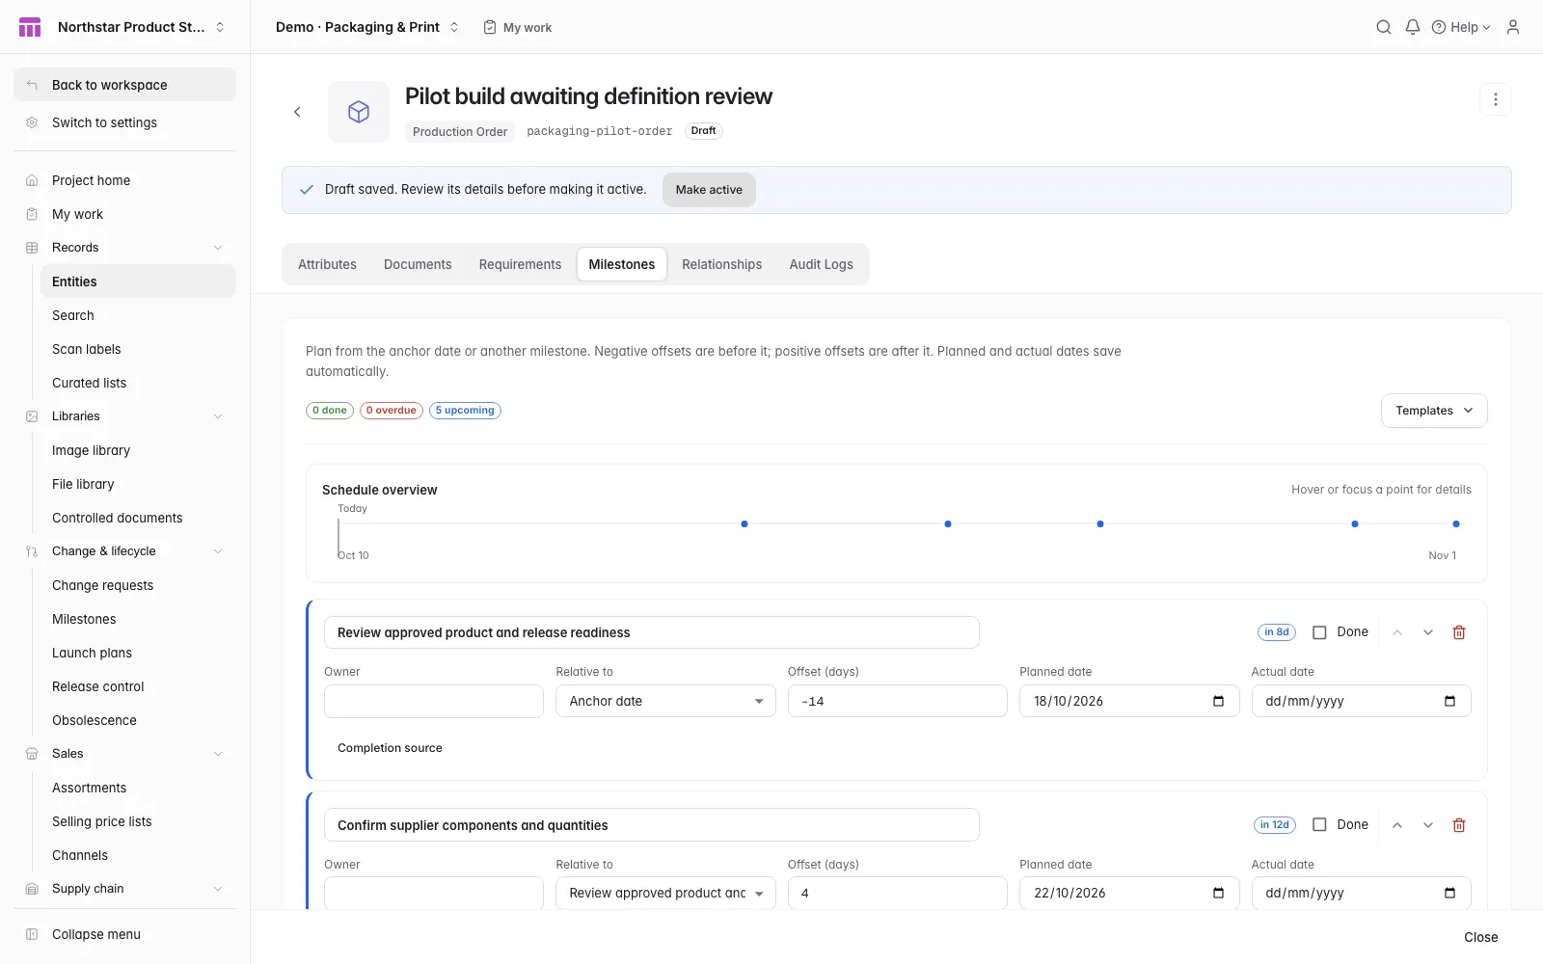Delete the Confirm supplier components milestone
Viewport: 1543px width, 964px height.
coord(1459,825)
